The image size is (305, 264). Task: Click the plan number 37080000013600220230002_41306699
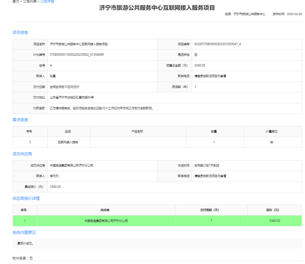77,55
